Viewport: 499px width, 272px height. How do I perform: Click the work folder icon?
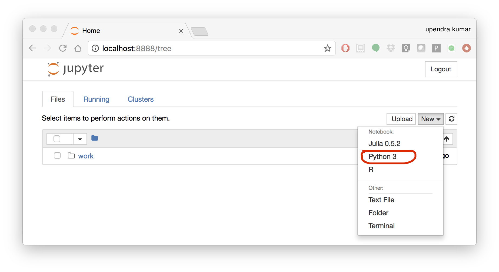coord(71,155)
